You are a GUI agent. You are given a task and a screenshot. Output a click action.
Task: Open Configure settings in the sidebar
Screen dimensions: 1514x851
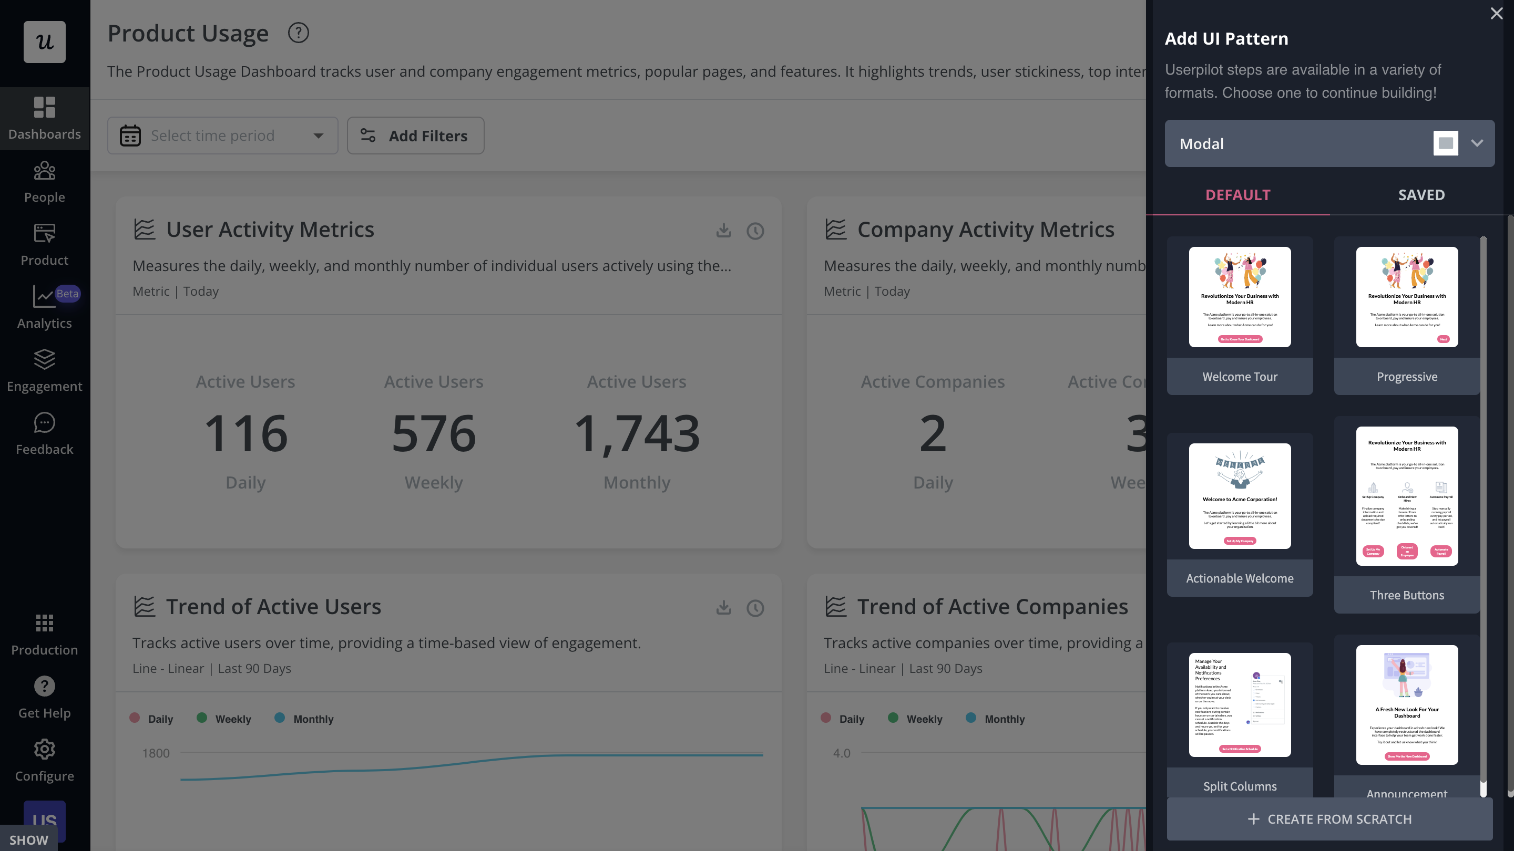pos(44,760)
